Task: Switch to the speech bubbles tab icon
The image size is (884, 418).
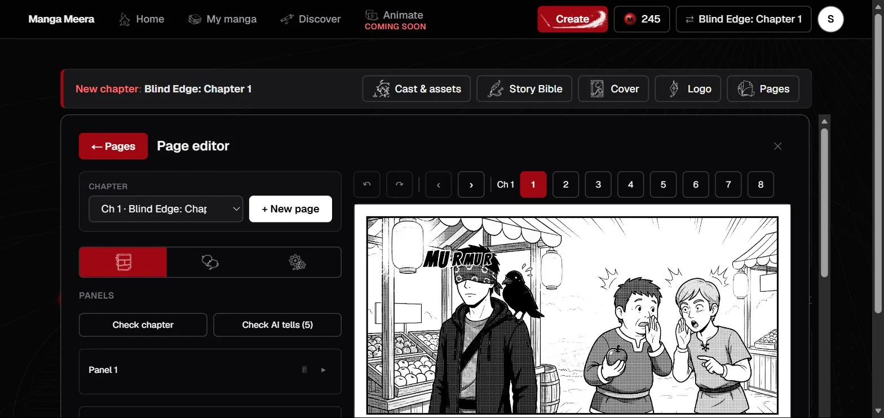Action: tap(210, 262)
